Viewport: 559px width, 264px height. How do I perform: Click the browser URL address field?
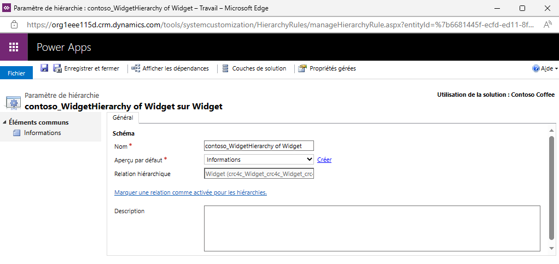(x=281, y=25)
